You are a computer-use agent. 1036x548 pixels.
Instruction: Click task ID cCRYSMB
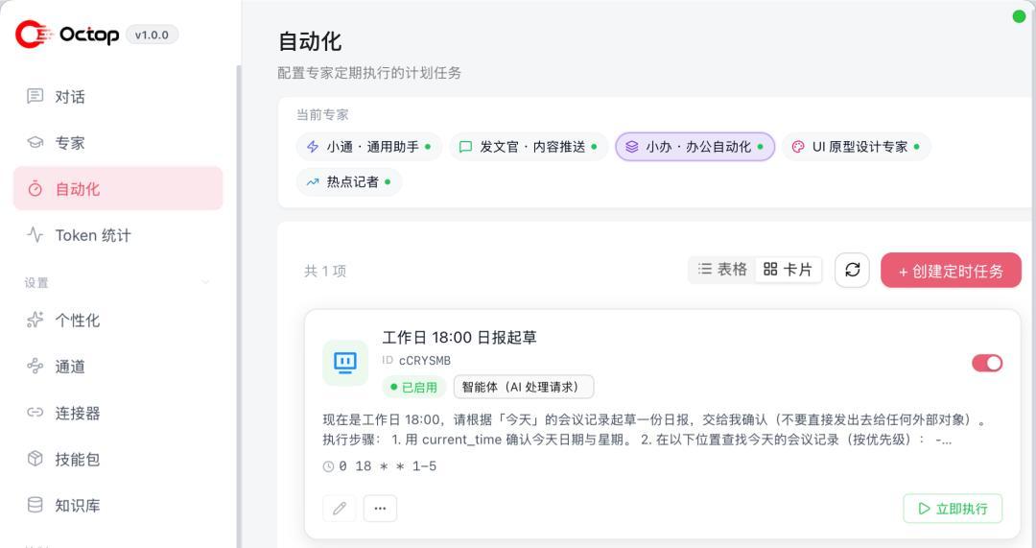point(425,360)
